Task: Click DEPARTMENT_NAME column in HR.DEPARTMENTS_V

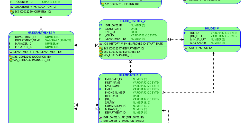Action: coord(28,40)
